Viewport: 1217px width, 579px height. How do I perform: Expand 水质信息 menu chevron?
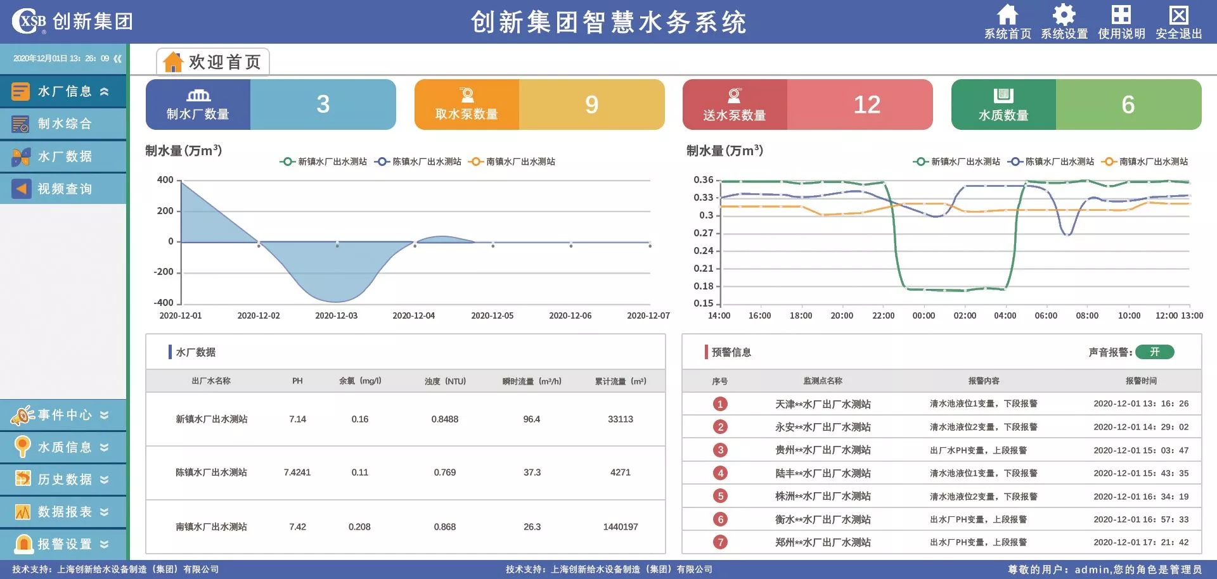click(105, 447)
